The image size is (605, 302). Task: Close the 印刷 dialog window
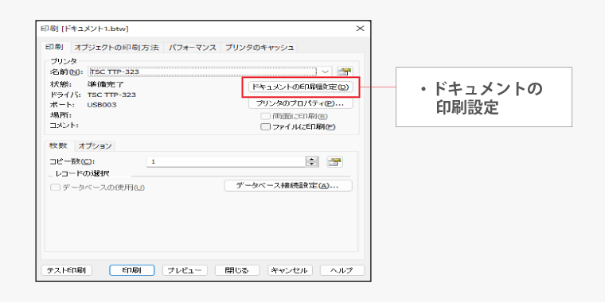pos(360,29)
